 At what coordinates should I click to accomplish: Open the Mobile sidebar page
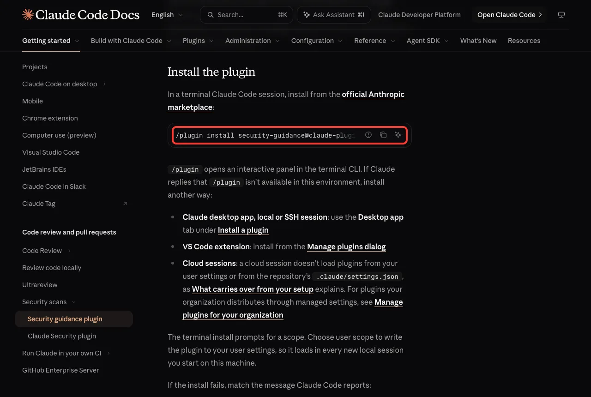click(32, 101)
